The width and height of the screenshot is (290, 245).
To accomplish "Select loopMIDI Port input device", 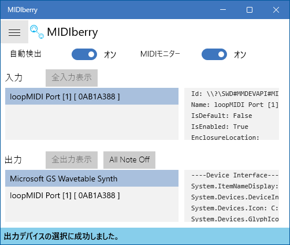I will [x=92, y=96].
